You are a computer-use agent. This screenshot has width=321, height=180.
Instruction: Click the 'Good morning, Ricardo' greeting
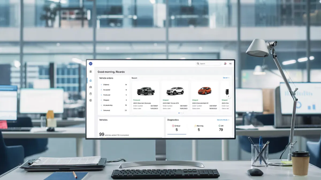click(111, 72)
